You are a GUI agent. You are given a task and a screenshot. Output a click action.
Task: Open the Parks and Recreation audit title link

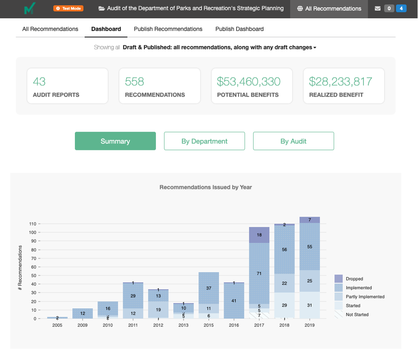pyautogui.click(x=195, y=9)
